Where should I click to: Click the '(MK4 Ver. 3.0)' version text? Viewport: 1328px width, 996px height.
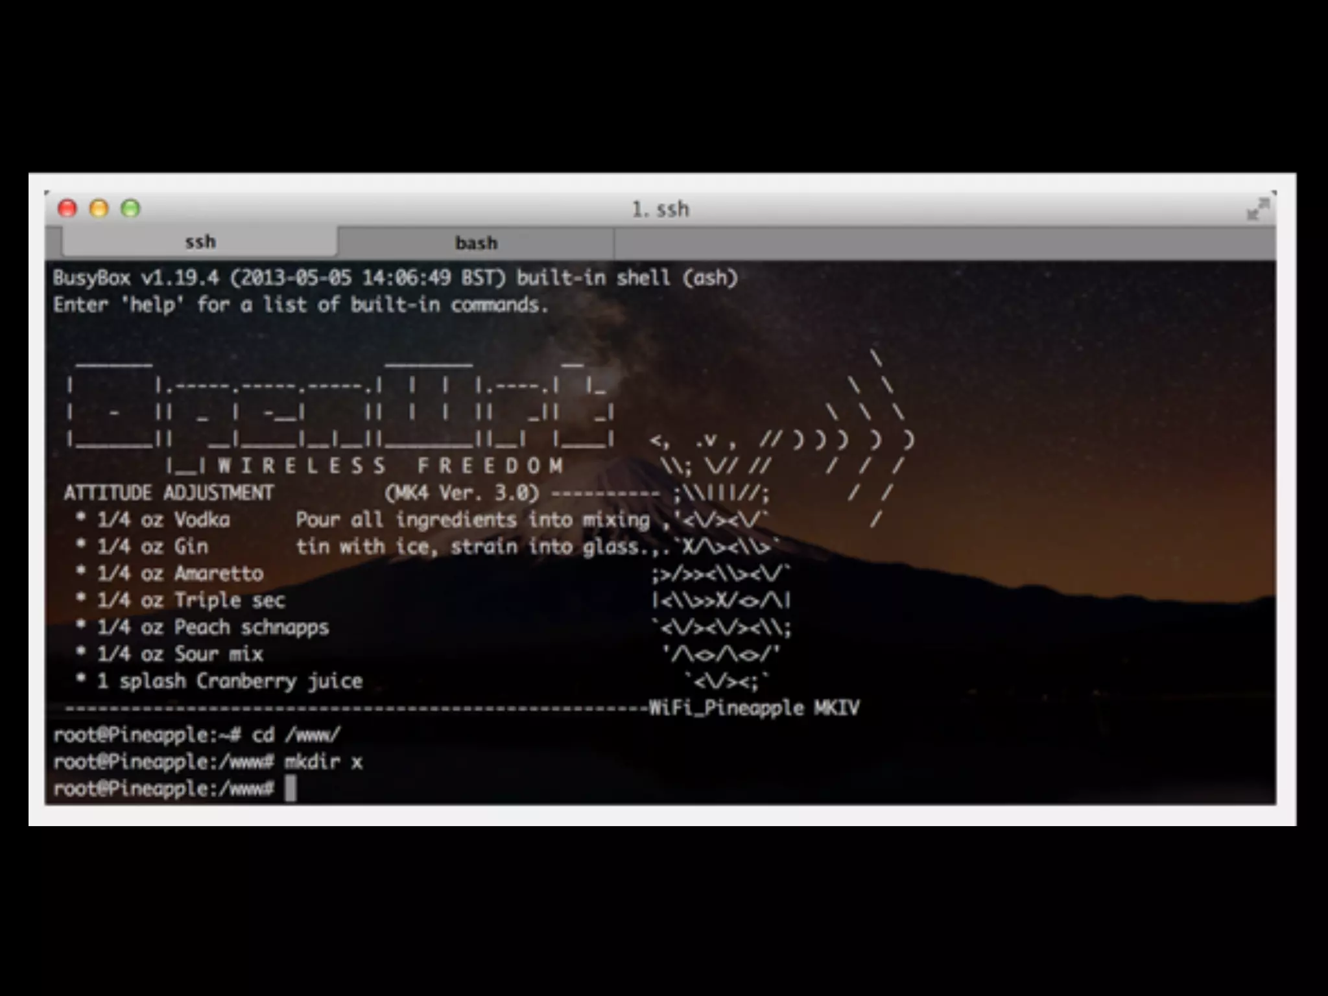tap(462, 493)
